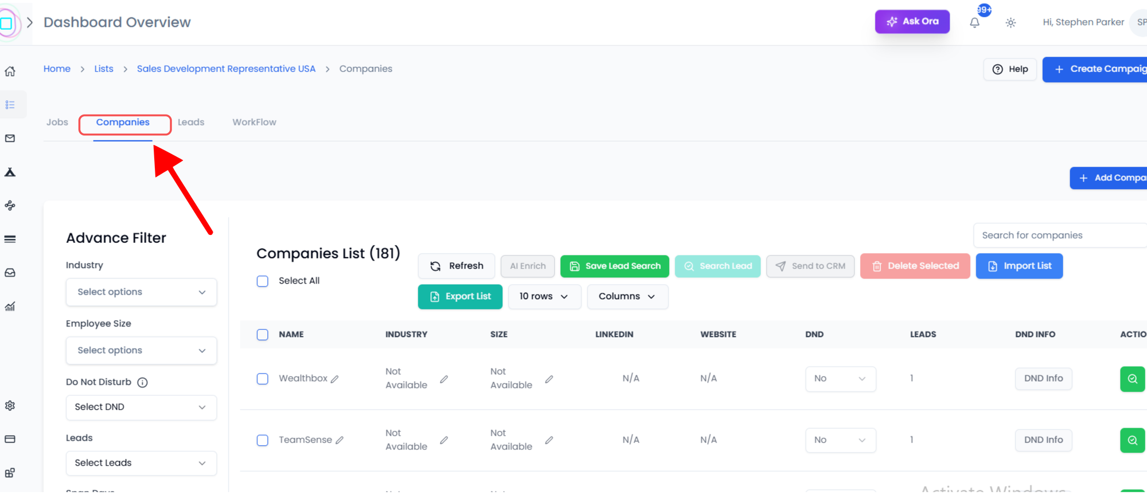Click the Do Not Disturb info icon
This screenshot has width=1147, height=499.
pyautogui.click(x=142, y=383)
